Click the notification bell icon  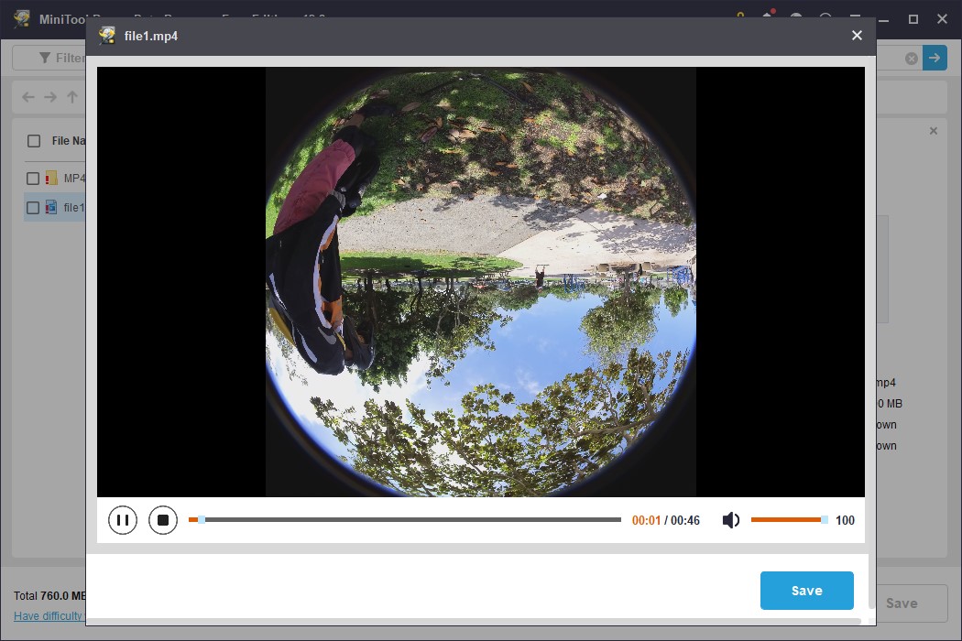(767, 18)
